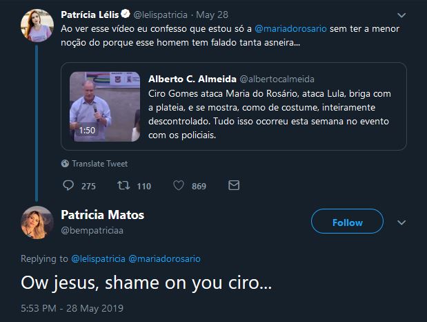Click the envelope direct message icon
The image size is (427, 322).
(234, 186)
